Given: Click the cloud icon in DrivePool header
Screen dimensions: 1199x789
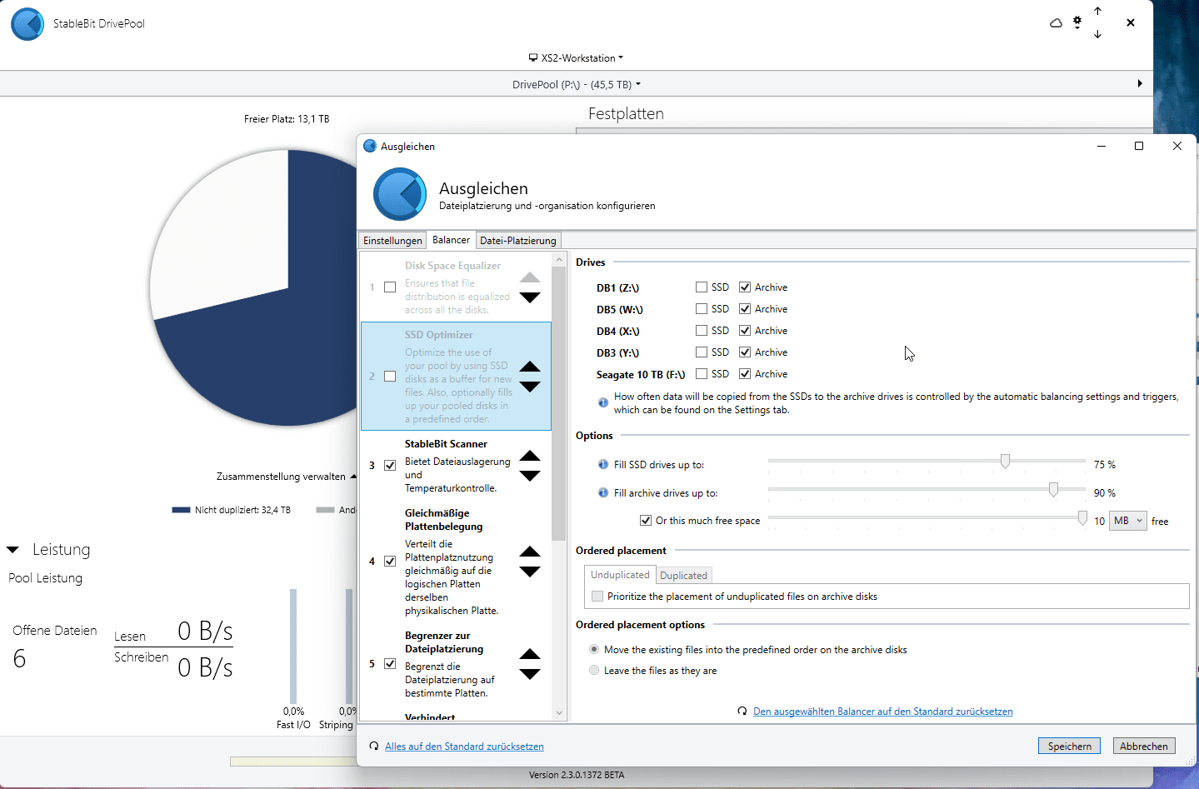Looking at the screenshot, I should coord(1056,23).
